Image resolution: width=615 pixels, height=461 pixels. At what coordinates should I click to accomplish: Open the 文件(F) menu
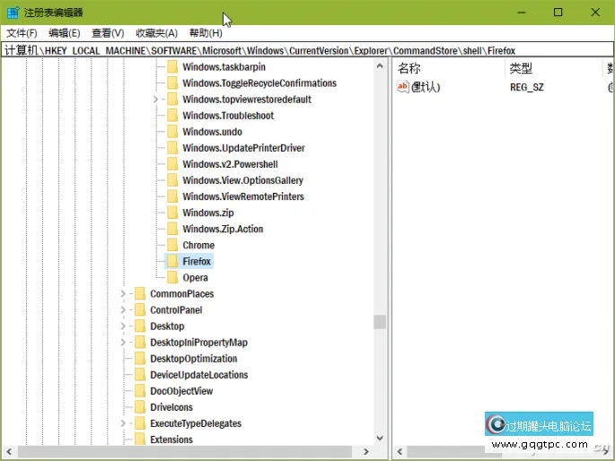(x=22, y=33)
